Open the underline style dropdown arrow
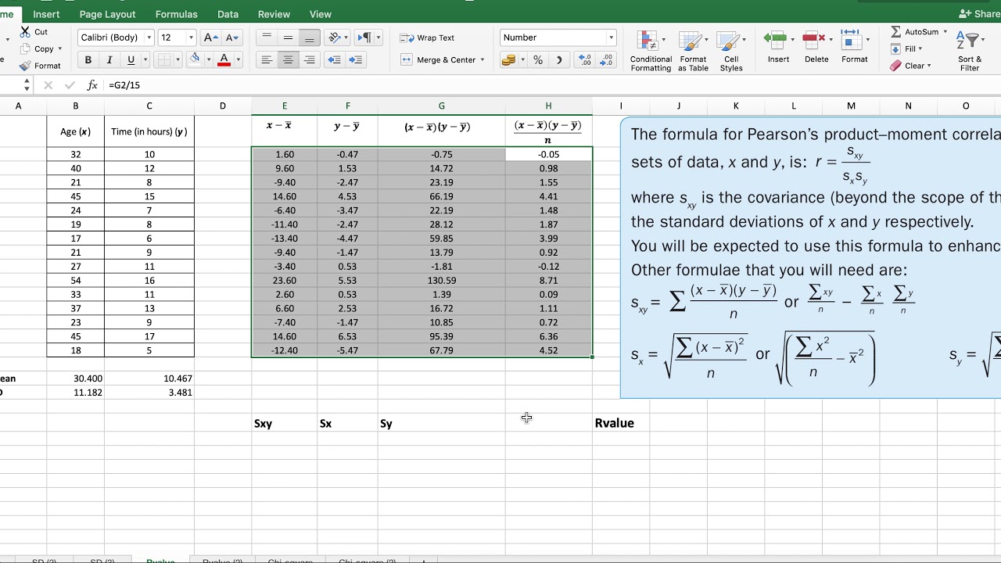Viewport: 1001px width, 563px height. tap(145, 60)
